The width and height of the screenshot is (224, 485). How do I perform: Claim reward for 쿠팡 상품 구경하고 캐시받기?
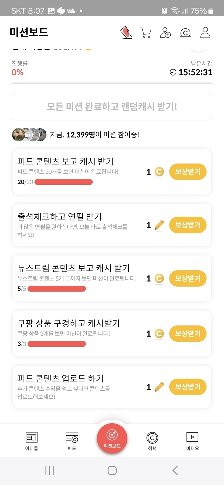click(188, 333)
